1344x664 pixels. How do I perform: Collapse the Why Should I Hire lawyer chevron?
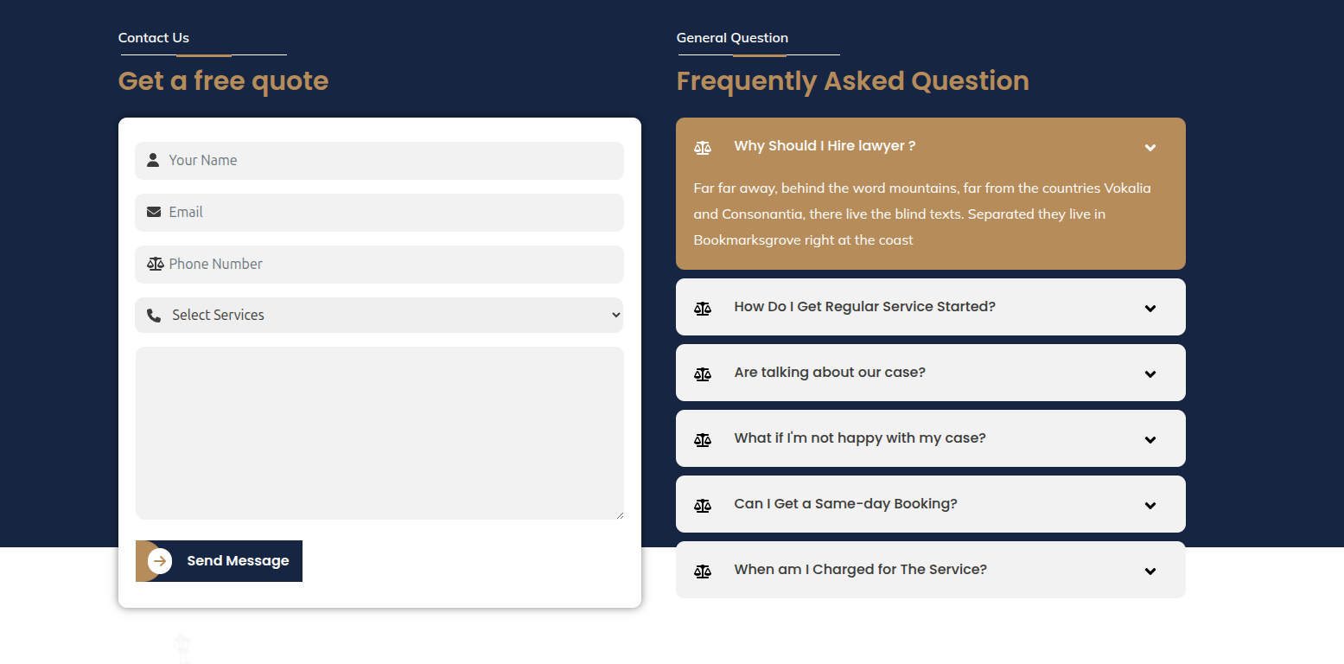(1150, 148)
